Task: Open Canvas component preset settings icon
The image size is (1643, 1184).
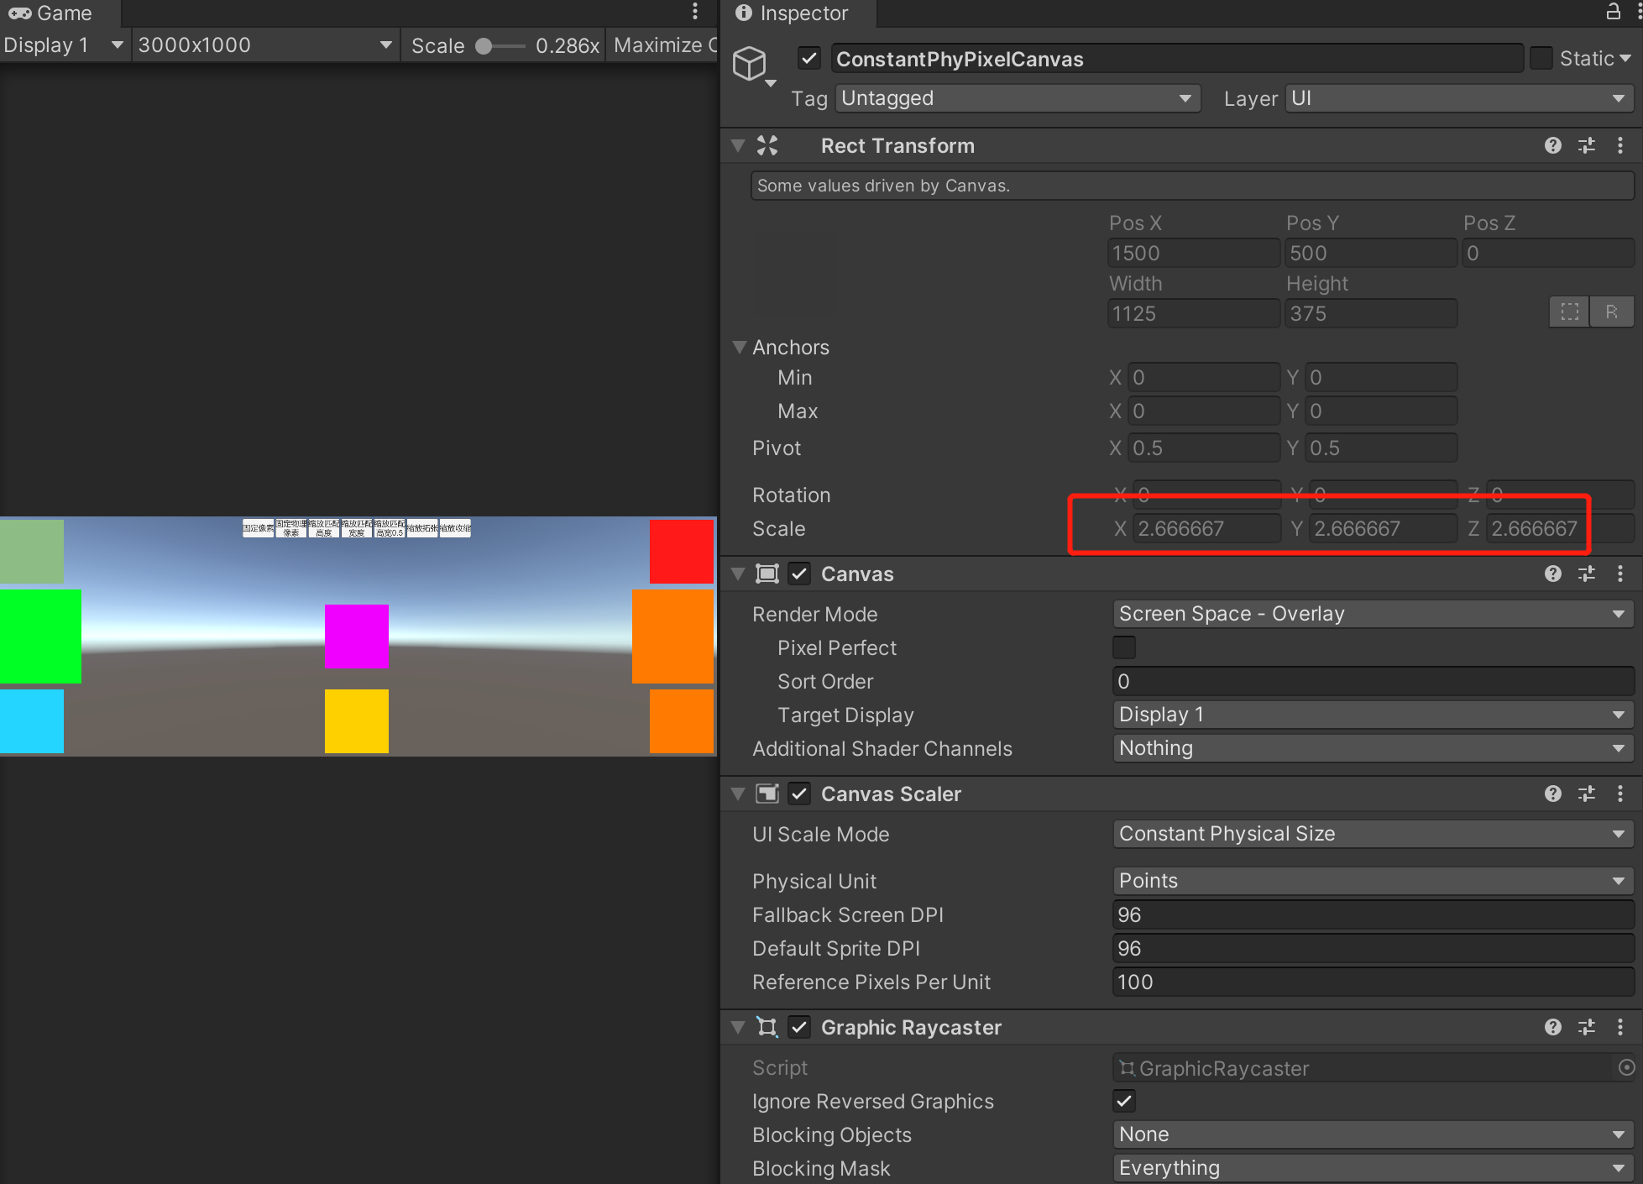Action: click(x=1586, y=574)
